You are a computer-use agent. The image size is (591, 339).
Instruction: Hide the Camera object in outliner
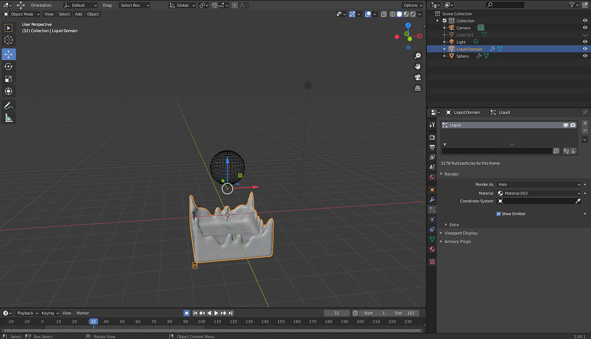tap(585, 28)
